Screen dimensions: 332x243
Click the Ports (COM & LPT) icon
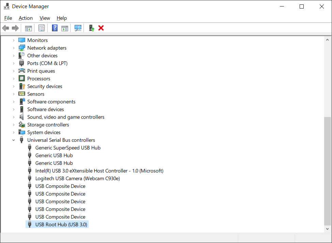pyautogui.click(x=21, y=63)
